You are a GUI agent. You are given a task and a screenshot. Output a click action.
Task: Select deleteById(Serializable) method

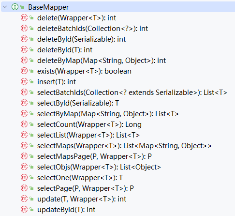pos(81,39)
